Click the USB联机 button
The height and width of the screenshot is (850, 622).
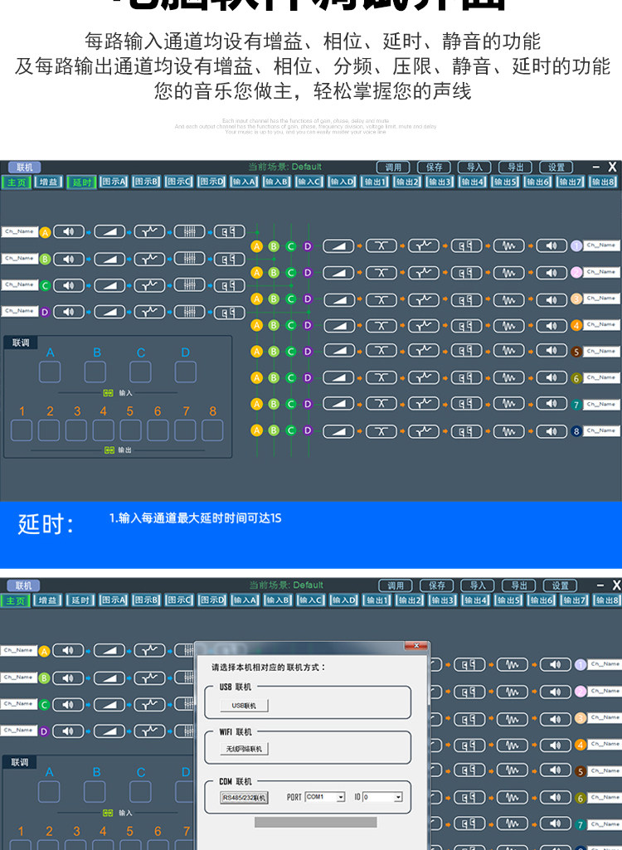coord(244,706)
